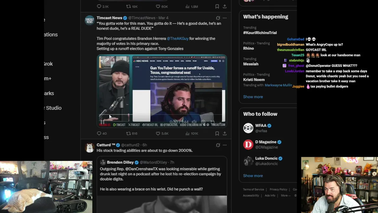This screenshot has width=378, height=213.
Task: Toggle picture-in-picture on Timcast video
Action: [212, 122]
